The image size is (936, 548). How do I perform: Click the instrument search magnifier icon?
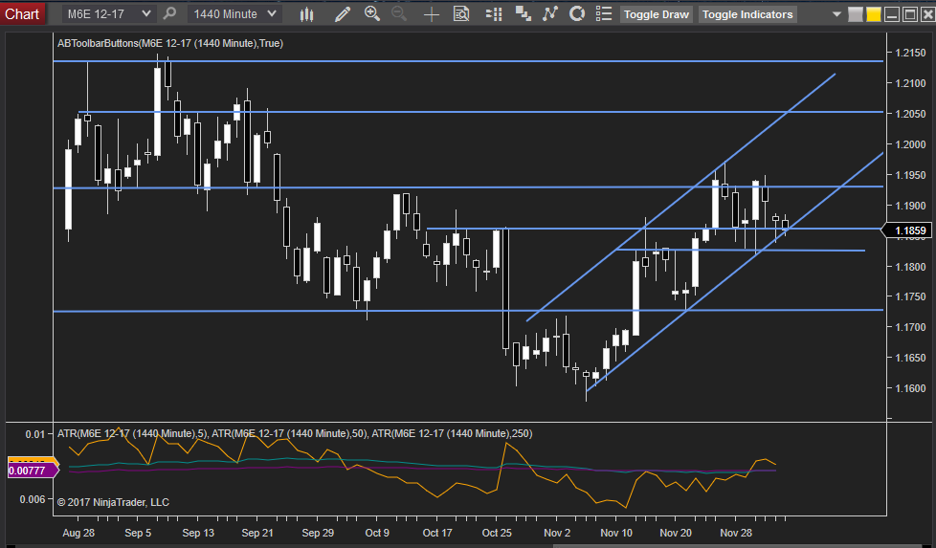(169, 13)
